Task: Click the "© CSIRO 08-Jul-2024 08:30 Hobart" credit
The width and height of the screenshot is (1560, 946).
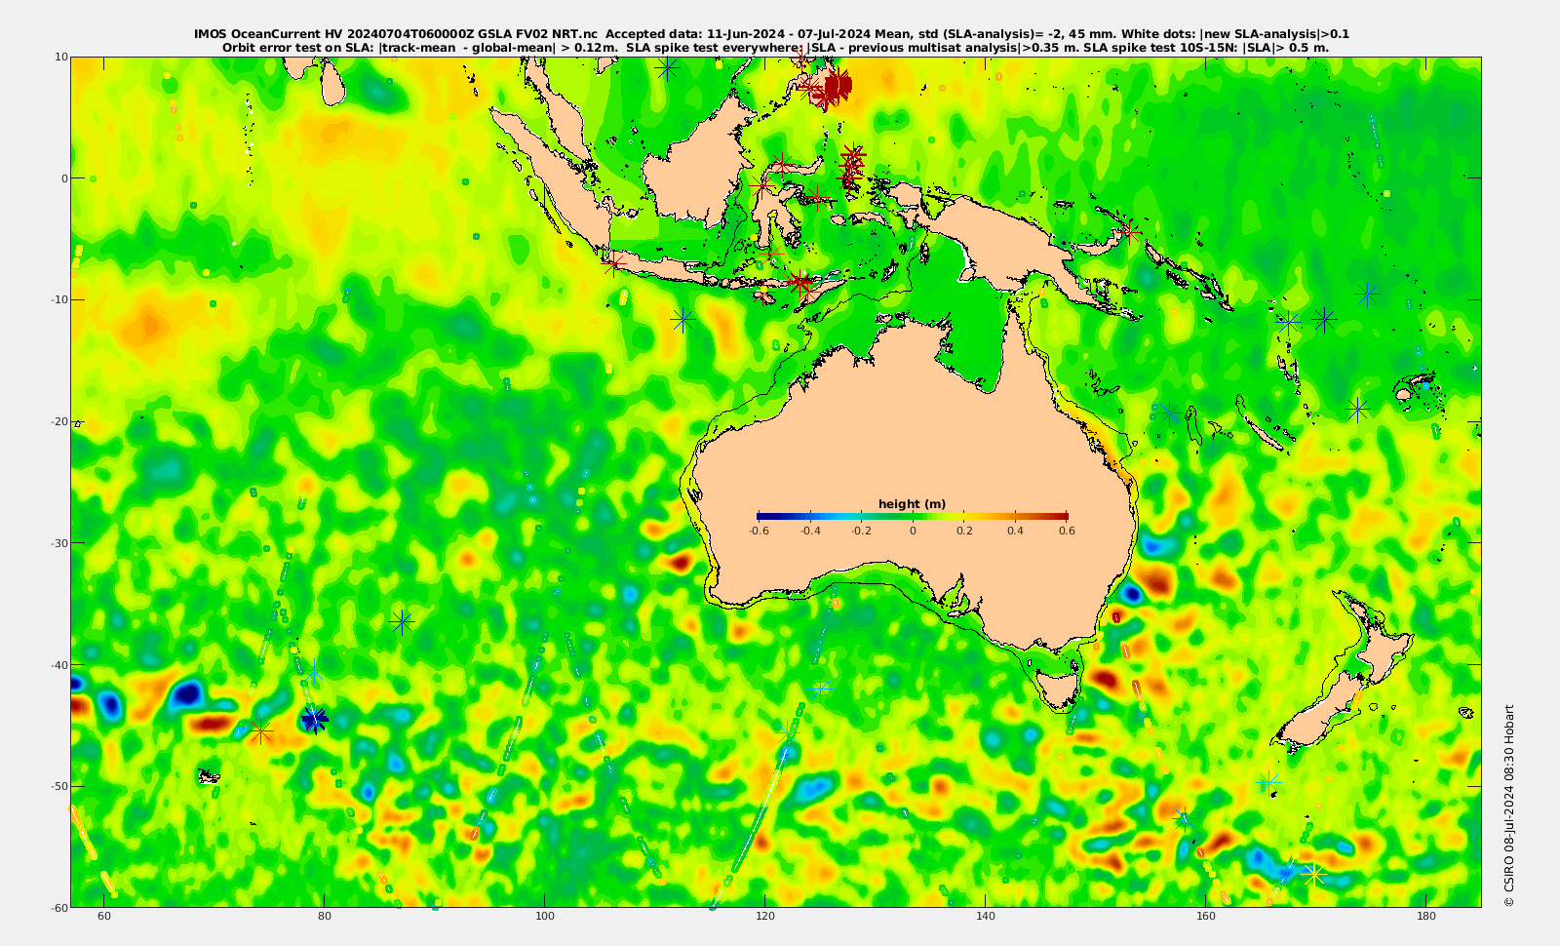Action: (x=1508, y=806)
